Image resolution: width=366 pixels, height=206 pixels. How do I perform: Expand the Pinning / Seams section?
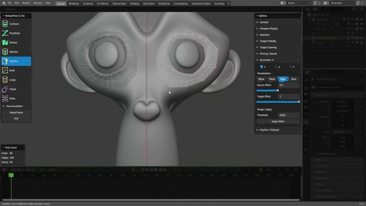pos(277,54)
